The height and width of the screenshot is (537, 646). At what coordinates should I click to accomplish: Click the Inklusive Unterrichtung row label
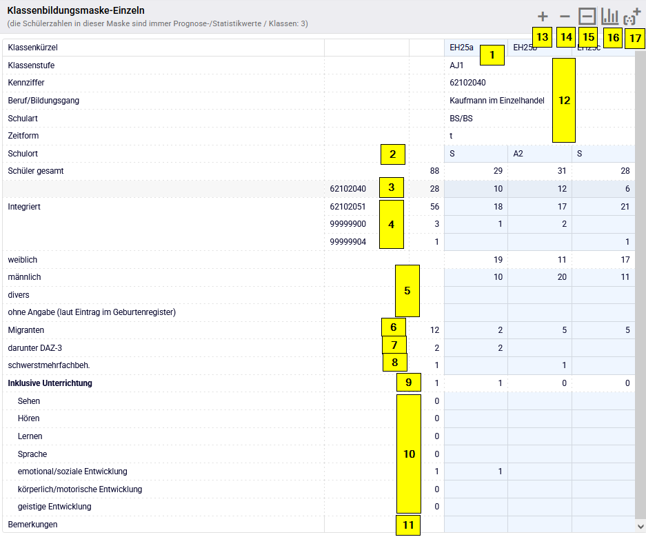[x=50, y=383]
